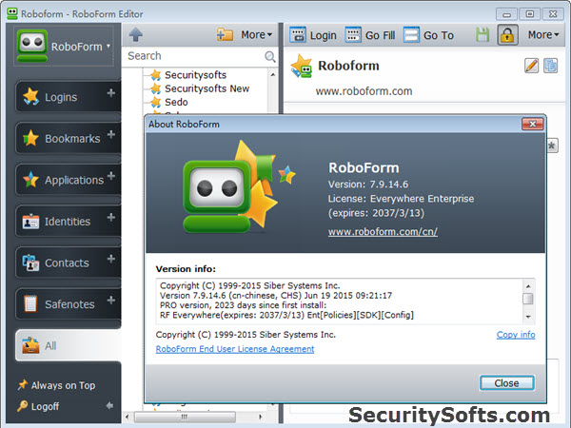The image size is (571, 428).
Task: Go up one folder level arrow
Action: pos(135,34)
